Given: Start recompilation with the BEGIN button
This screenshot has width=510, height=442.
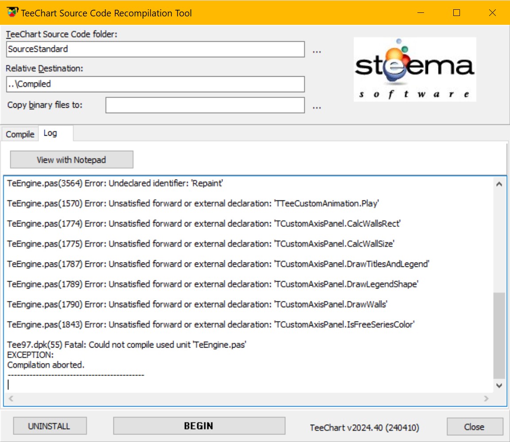Looking at the screenshot, I should [x=199, y=426].
